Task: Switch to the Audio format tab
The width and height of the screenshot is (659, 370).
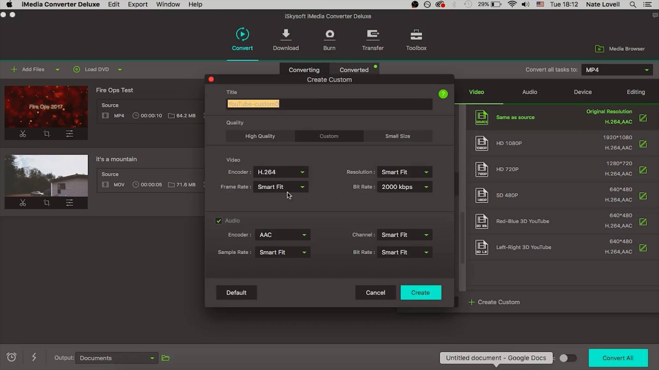Action: [530, 92]
